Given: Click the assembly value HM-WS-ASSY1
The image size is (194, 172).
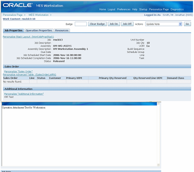Looking at the screenshot, I should [x=62, y=46].
